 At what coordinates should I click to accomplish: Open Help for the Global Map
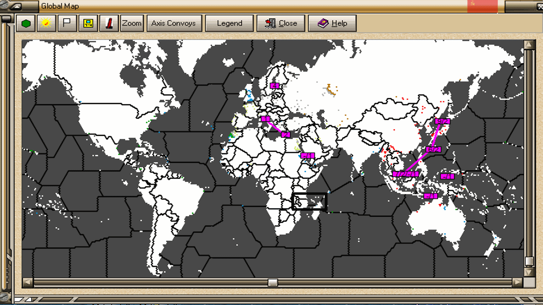click(332, 23)
